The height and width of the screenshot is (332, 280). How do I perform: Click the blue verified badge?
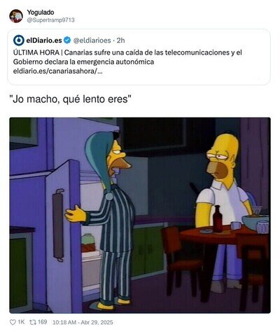(x=67, y=40)
